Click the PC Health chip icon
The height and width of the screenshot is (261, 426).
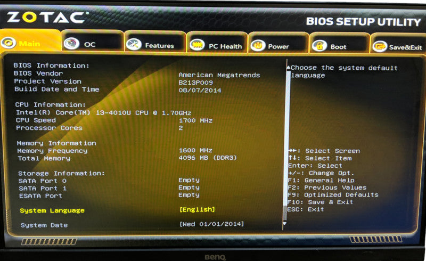click(x=197, y=45)
